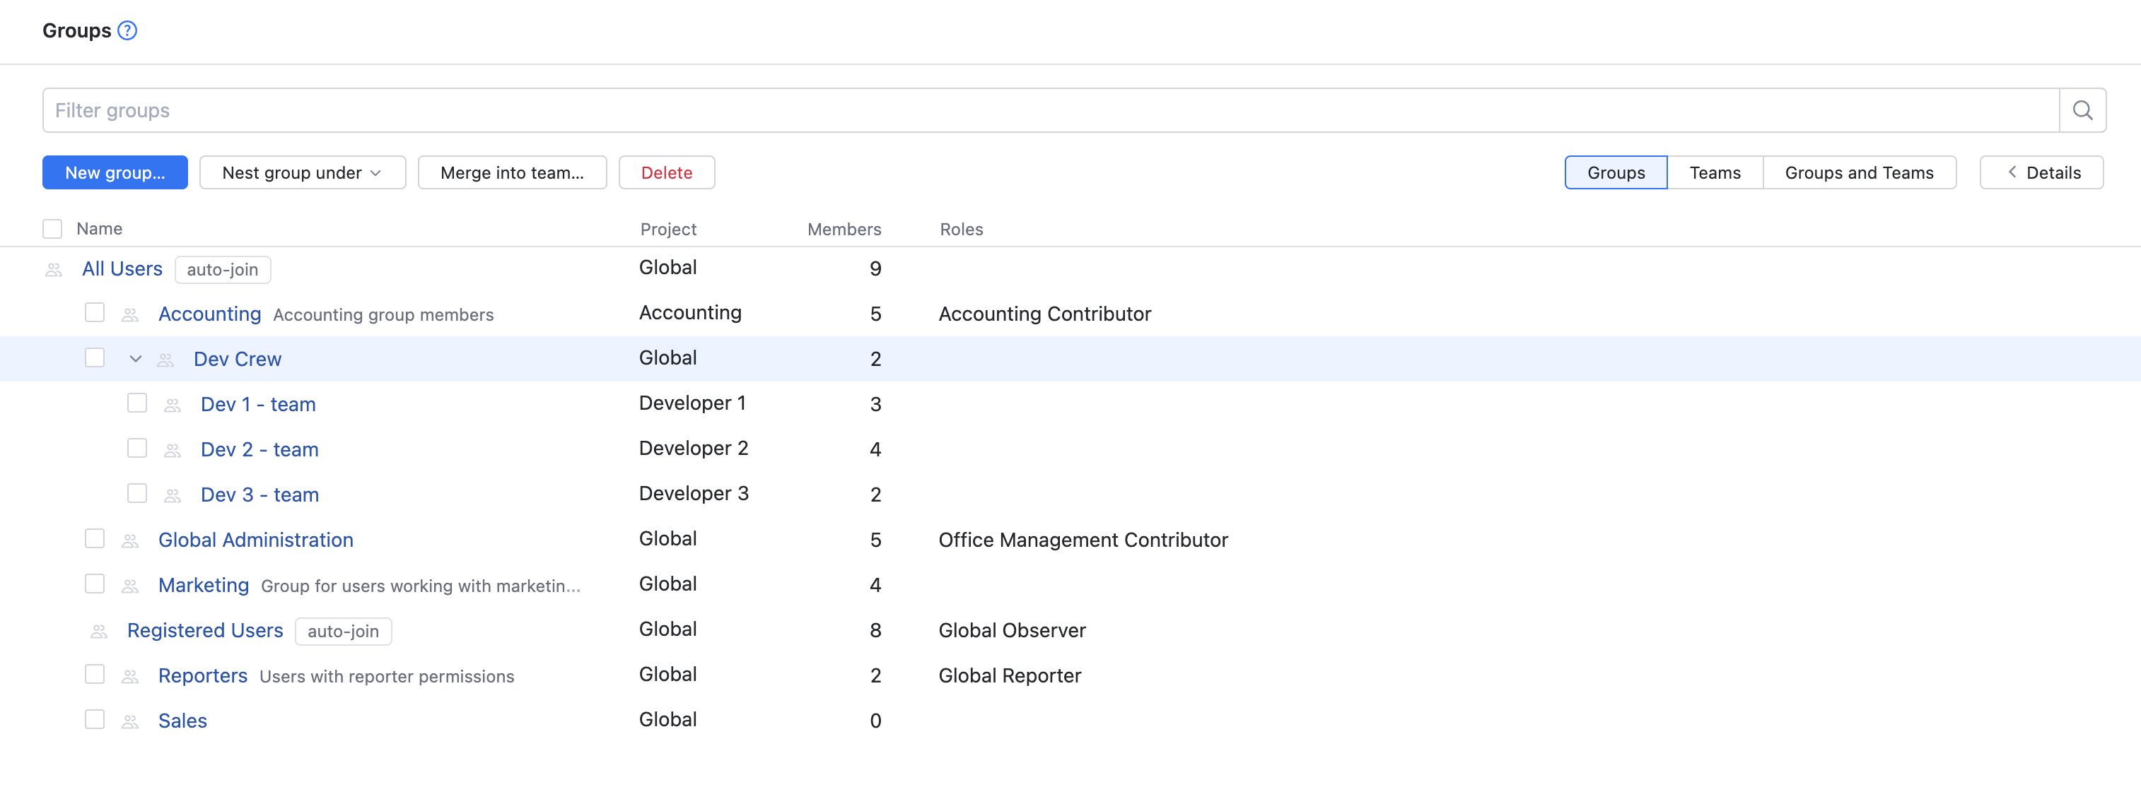
Task: Click the group icon next to Registered Users
Action: (x=99, y=631)
